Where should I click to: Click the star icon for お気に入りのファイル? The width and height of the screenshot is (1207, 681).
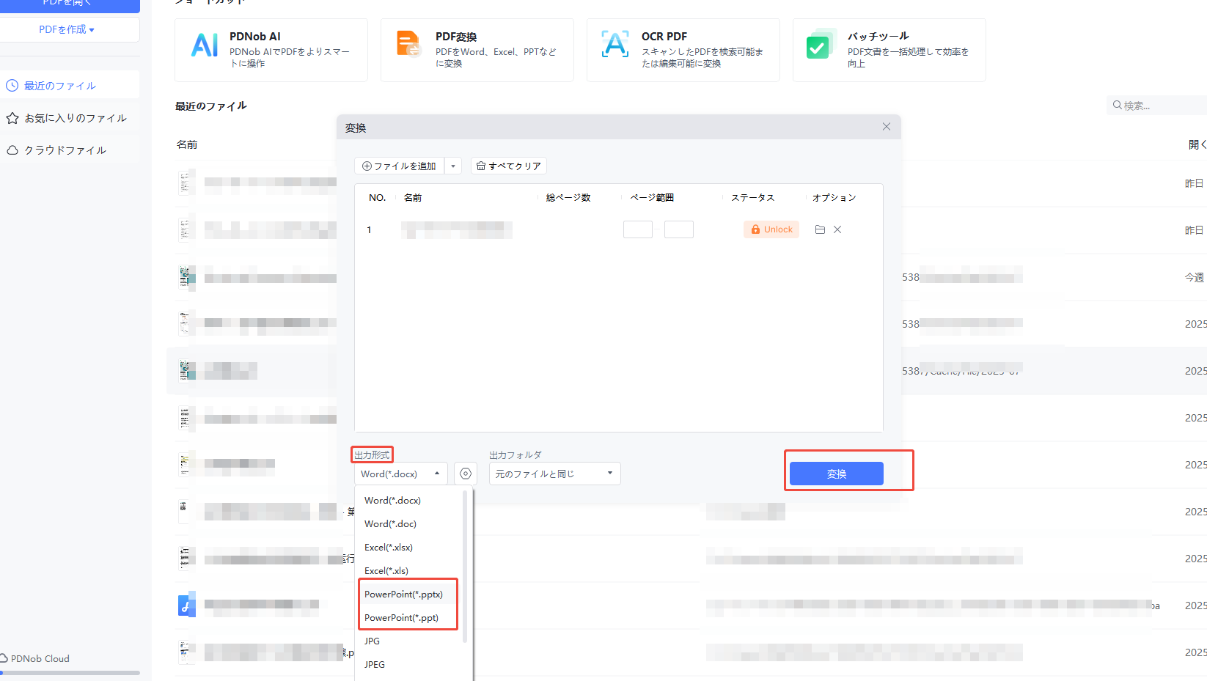(x=12, y=118)
